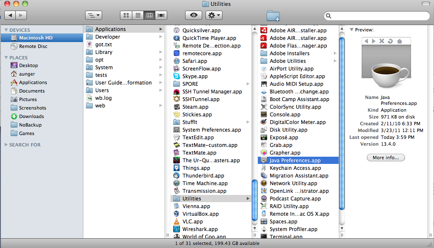Open the Action gear menu

214,15
